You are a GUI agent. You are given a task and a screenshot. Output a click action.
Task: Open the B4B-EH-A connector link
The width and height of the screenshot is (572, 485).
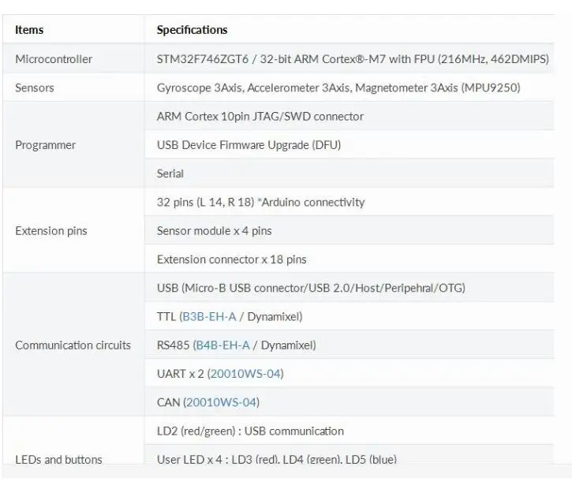pos(223,345)
